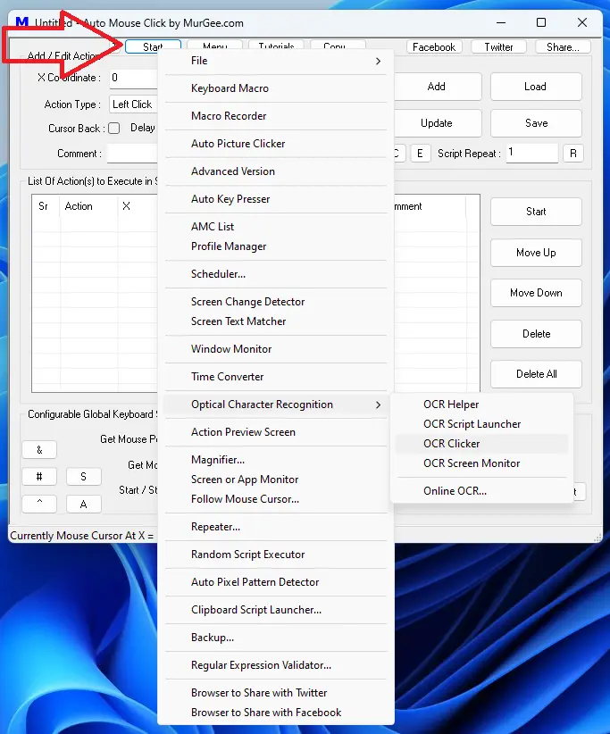Viewport: 610px width, 734px height.
Task: Select Screen Text Matcher
Action: click(x=276, y=321)
